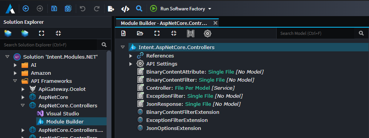Image resolution: width=369 pixels, height=138 pixels.
Task: Open settings gear in Module Builder toolbar
Action: (x=207, y=33)
